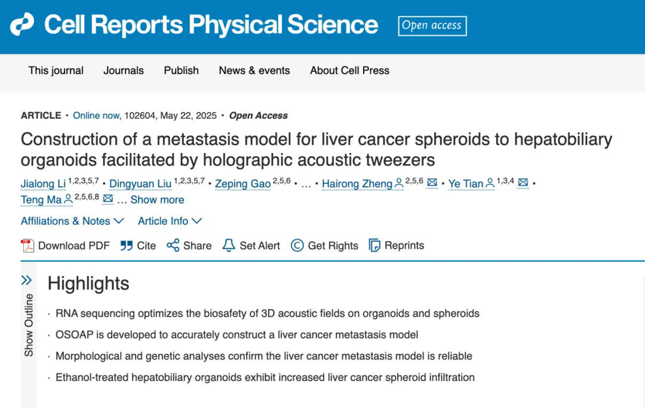Expand the Show Outline double-chevron
Image resolution: width=645 pixels, height=408 pixels.
(x=27, y=280)
